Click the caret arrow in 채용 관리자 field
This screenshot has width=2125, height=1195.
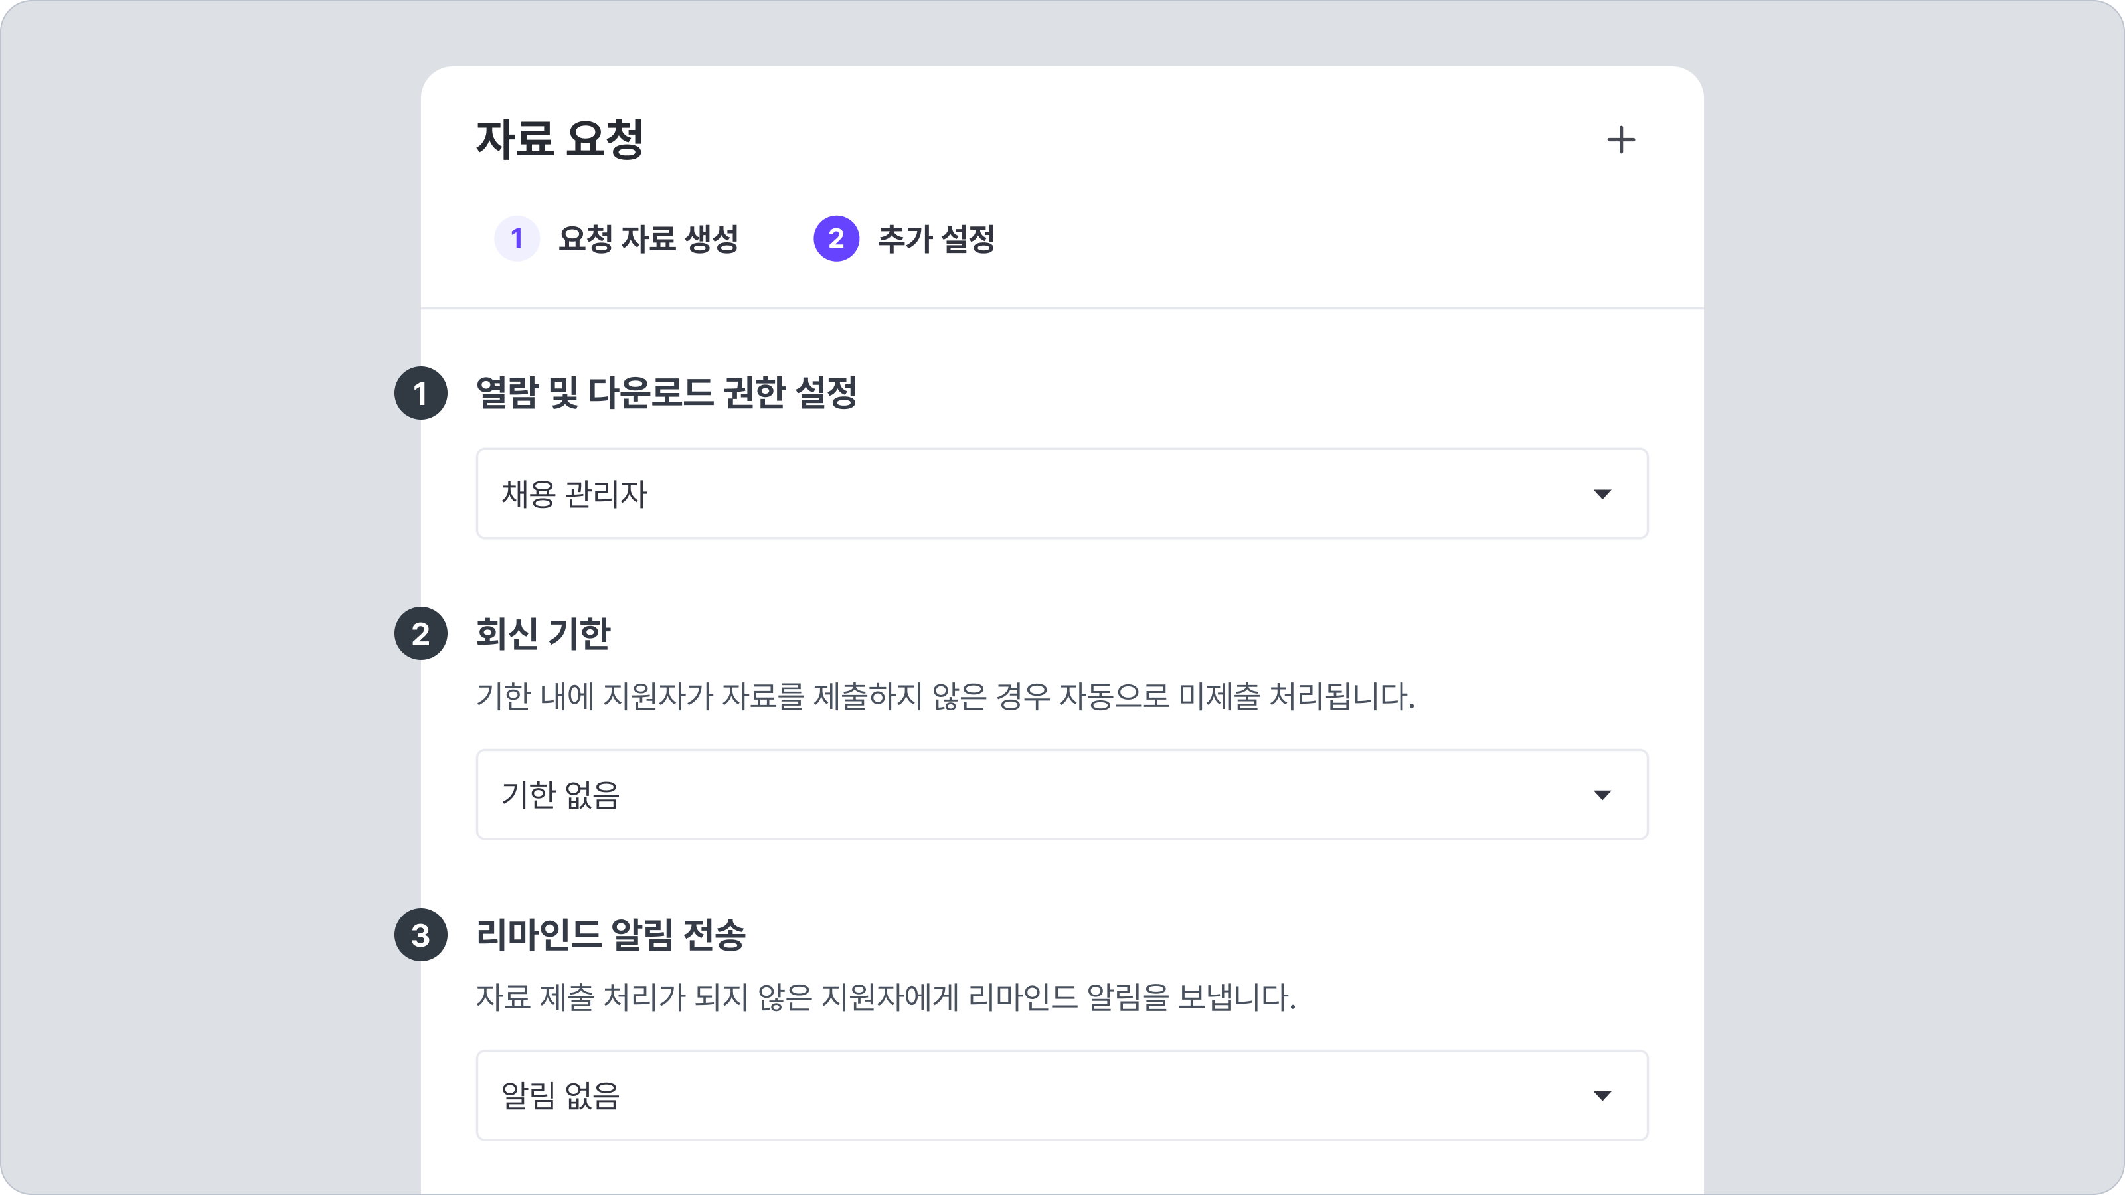click(1601, 494)
